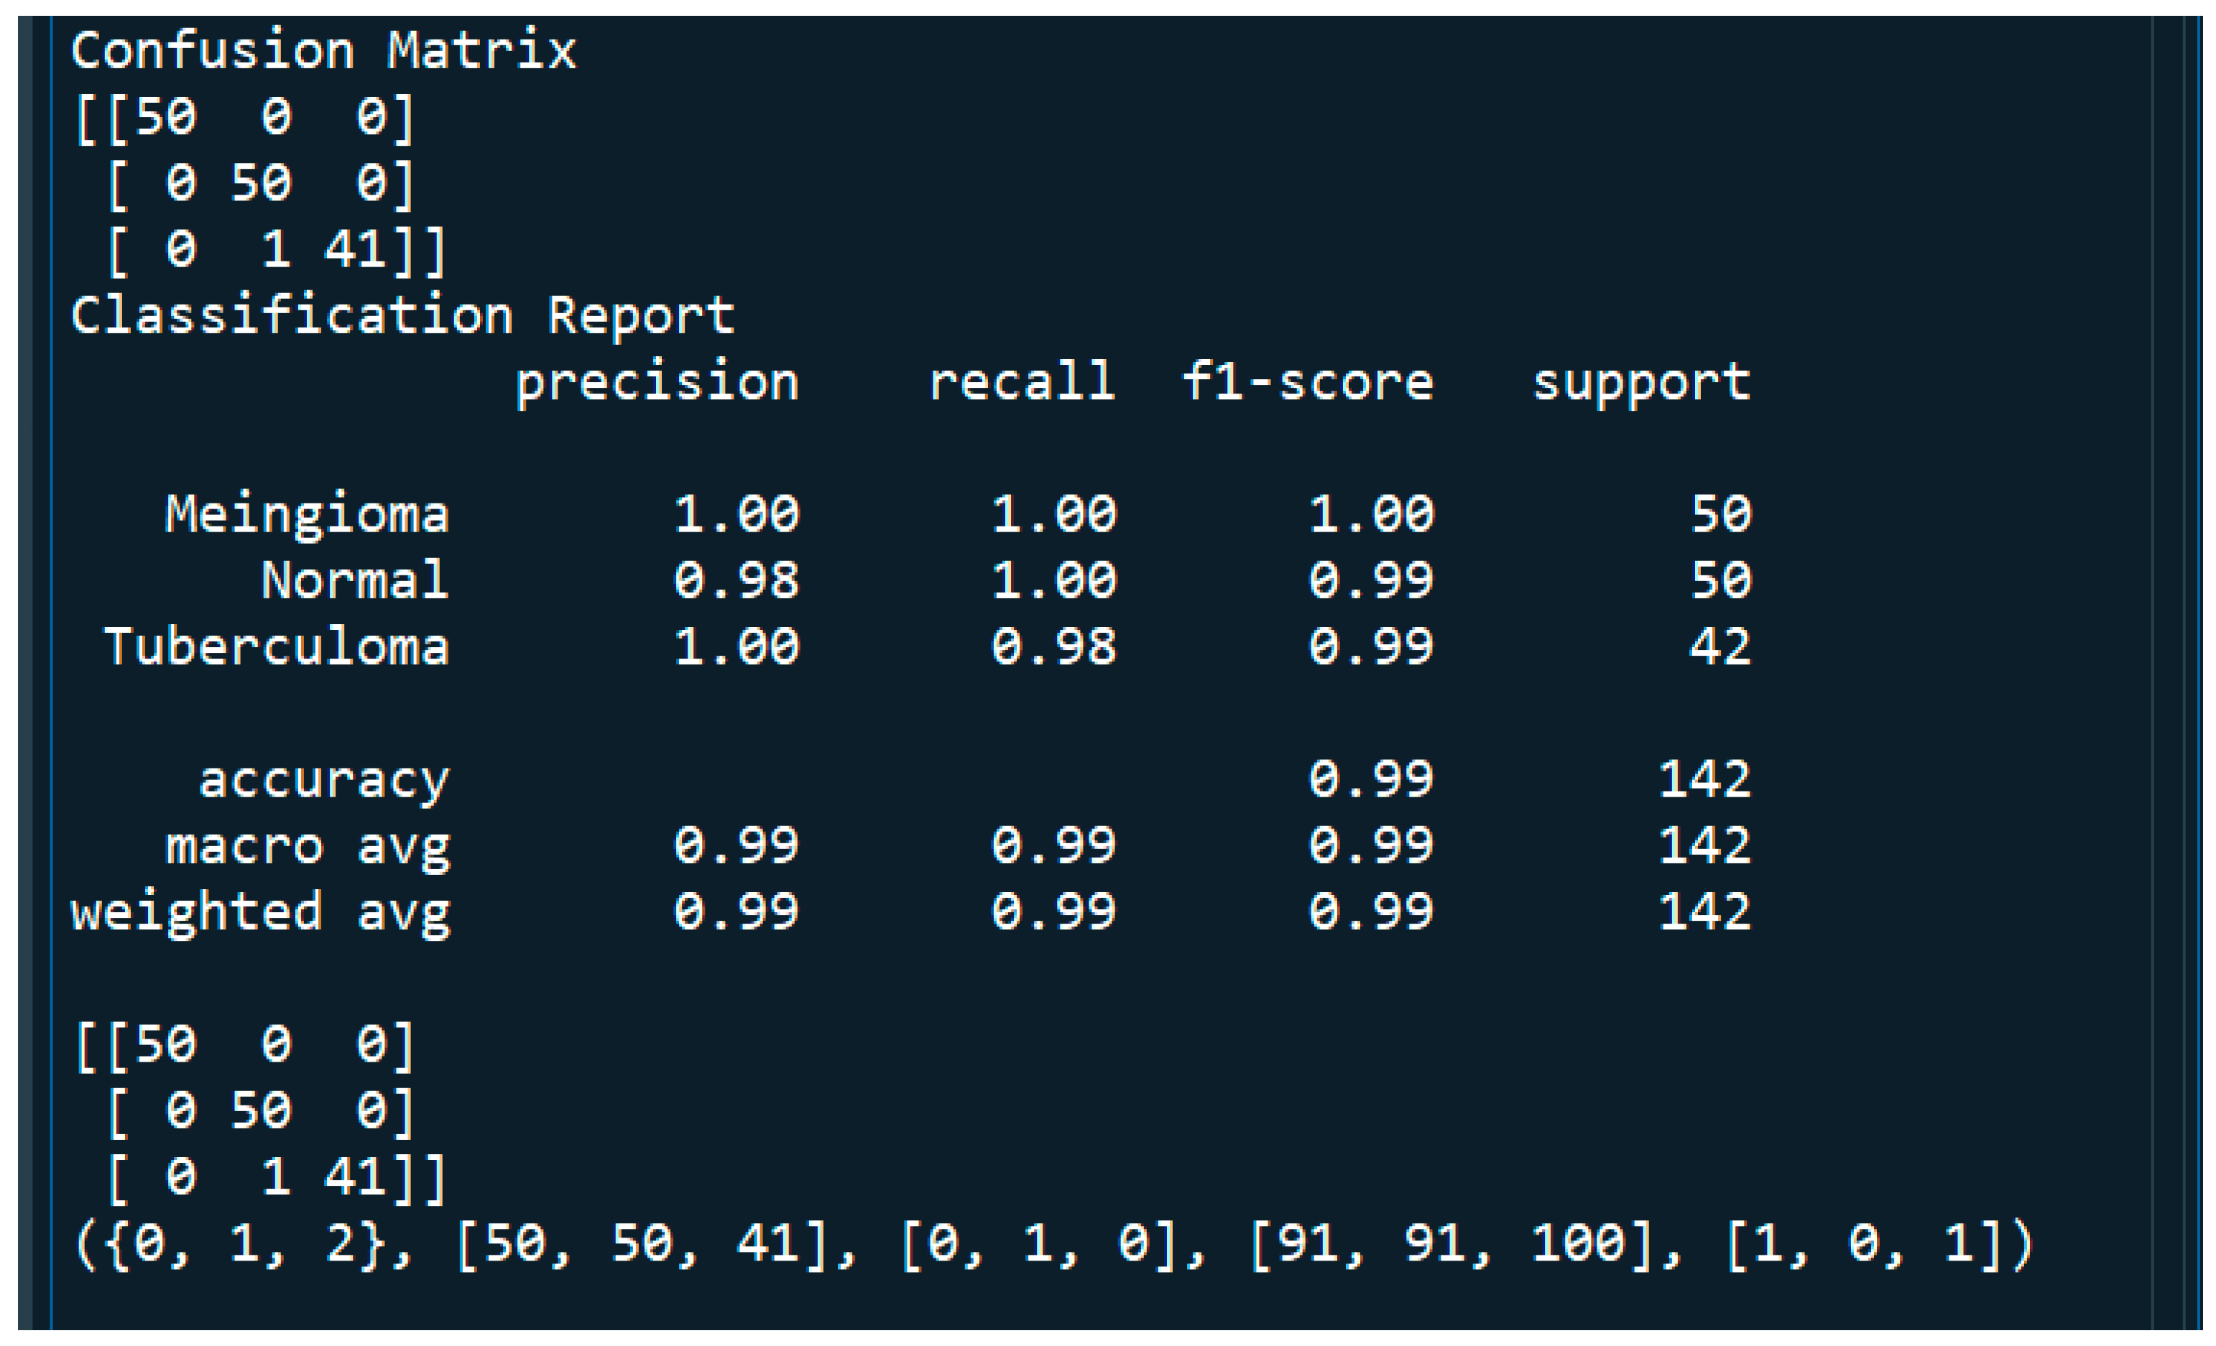Click the 'accuracy' row label

323,781
